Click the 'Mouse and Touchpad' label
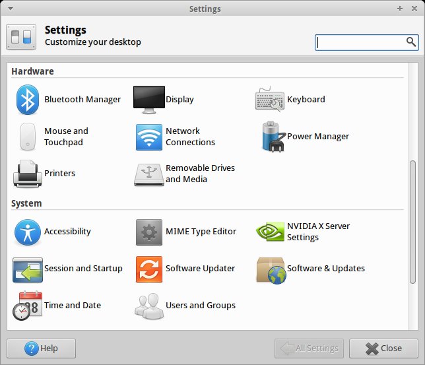This screenshot has height=365, width=425. click(x=67, y=137)
